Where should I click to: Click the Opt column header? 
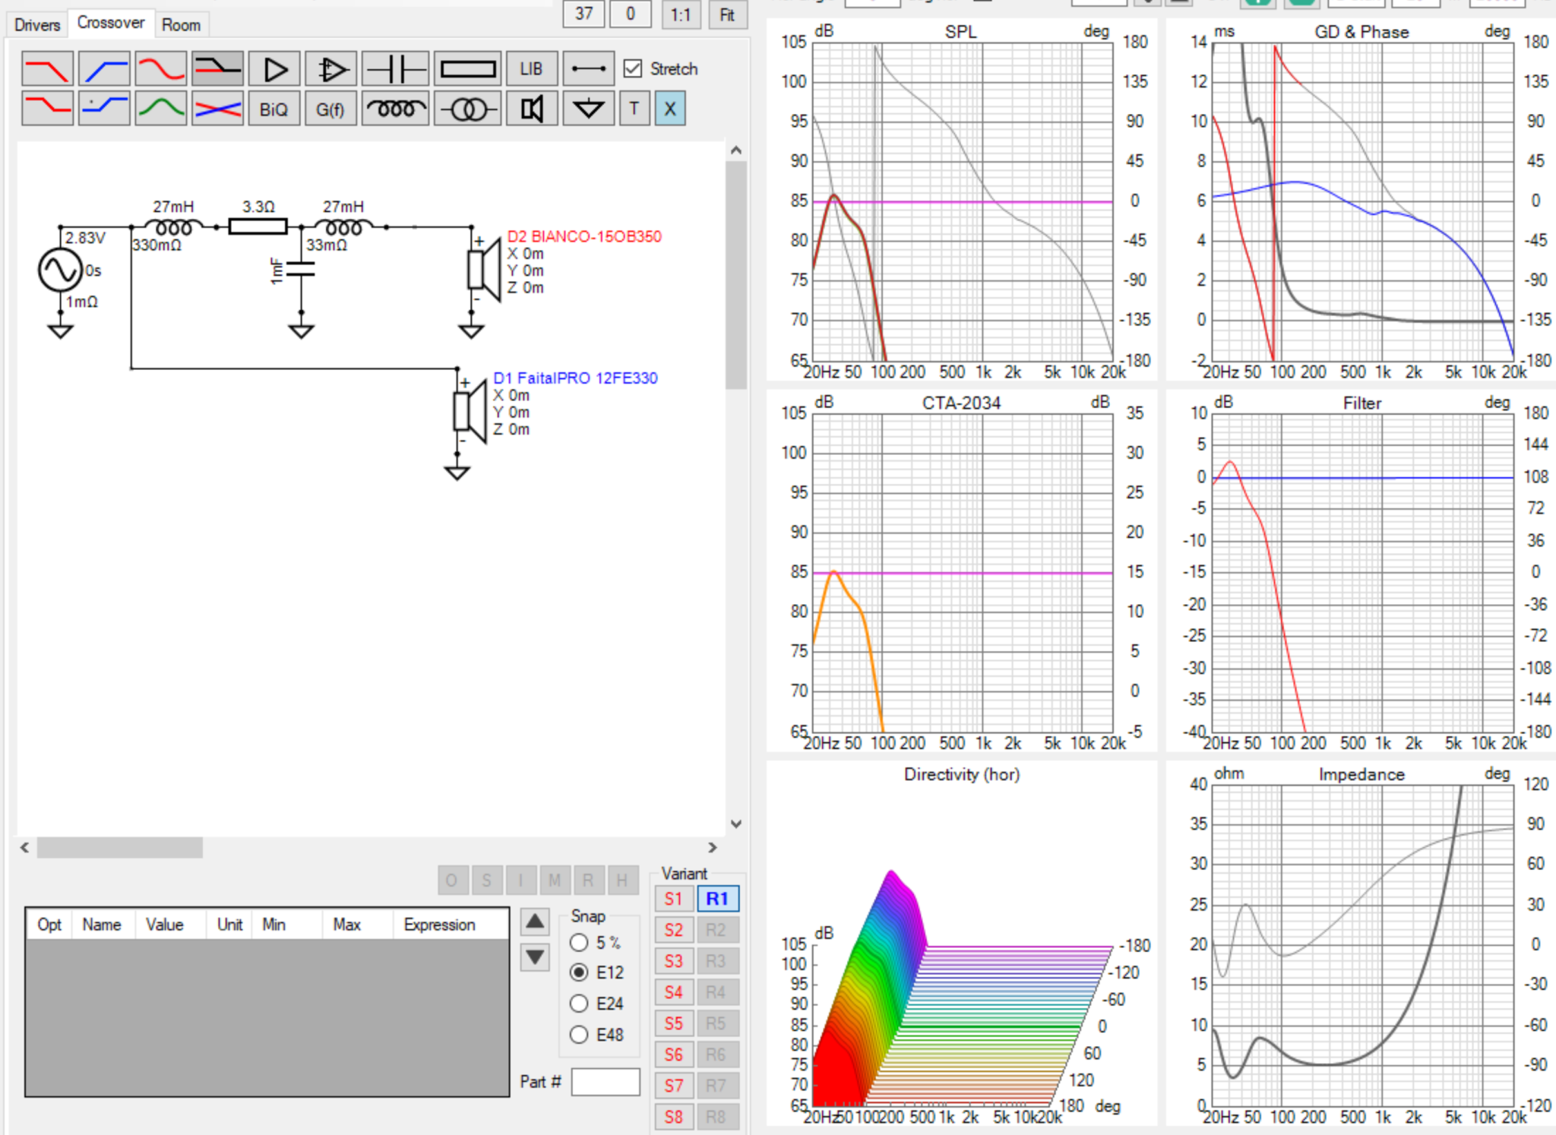click(49, 925)
